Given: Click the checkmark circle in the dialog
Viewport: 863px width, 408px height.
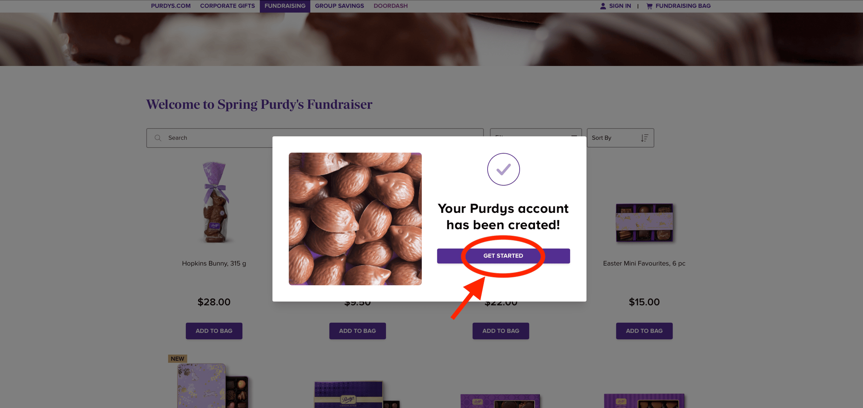Looking at the screenshot, I should coord(503,169).
